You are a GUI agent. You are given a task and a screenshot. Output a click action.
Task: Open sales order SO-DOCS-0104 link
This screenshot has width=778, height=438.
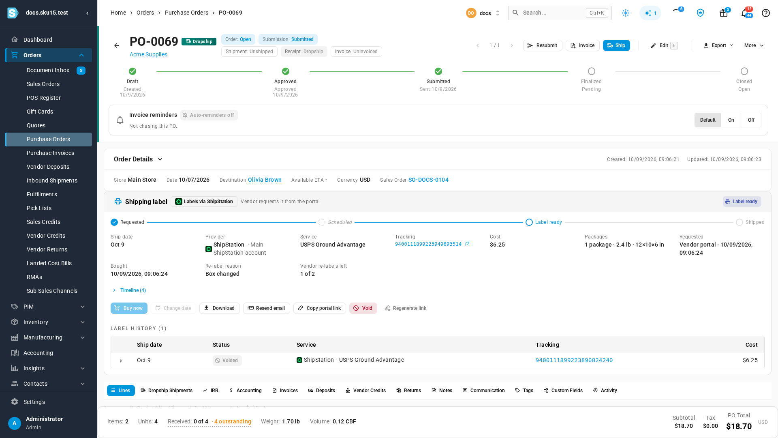(x=428, y=180)
